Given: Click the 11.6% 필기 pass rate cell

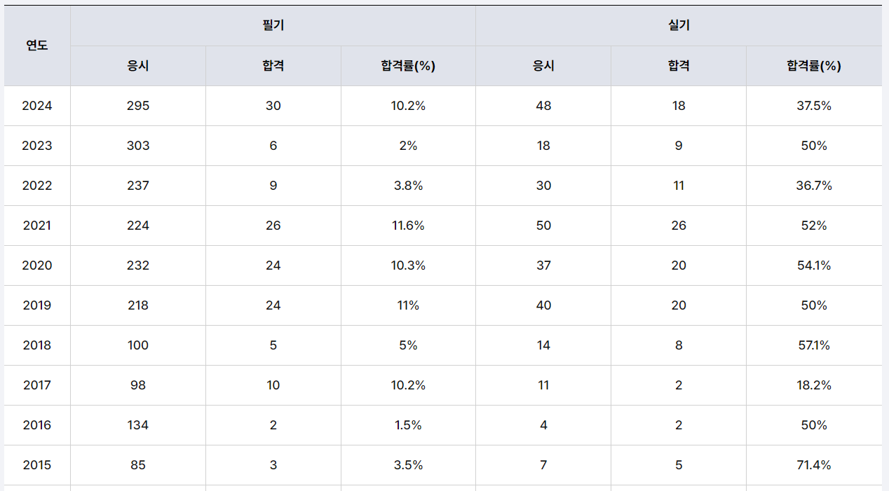Looking at the screenshot, I should (408, 226).
